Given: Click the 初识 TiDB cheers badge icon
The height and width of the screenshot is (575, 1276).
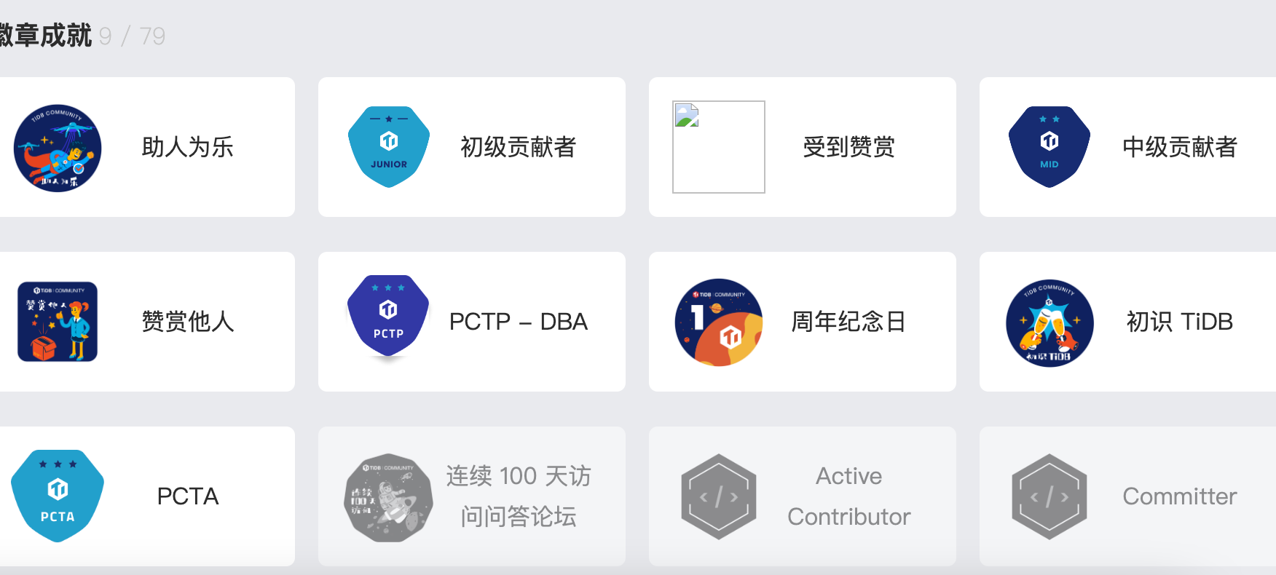Looking at the screenshot, I should click(1049, 322).
